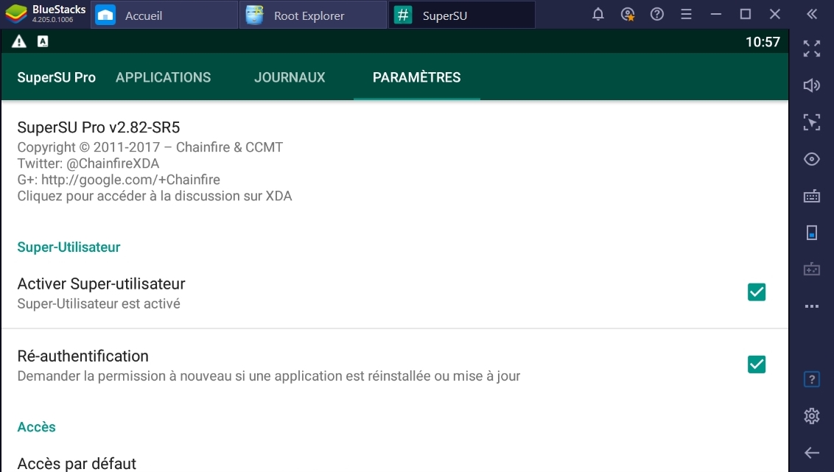The width and height of the screenshot is (834, 472).
Task: Open the SuperSU Pro v2.82-SR5 about entry
Action: point(394,161)
